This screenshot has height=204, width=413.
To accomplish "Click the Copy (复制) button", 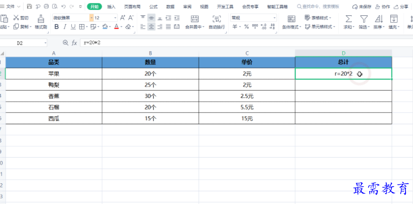I will point(22,27).
